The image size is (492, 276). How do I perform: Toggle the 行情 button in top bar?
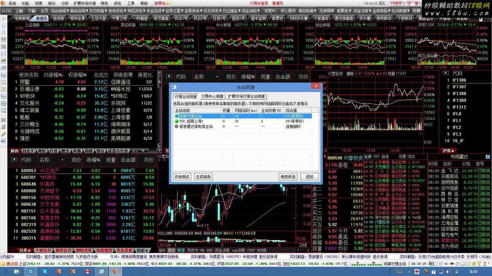tap(412, 3)
